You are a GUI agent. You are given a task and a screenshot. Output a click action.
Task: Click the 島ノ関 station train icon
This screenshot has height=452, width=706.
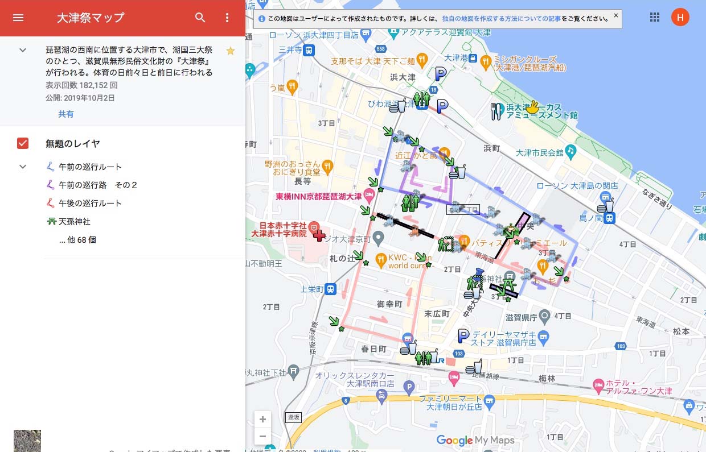click(609, 218)
